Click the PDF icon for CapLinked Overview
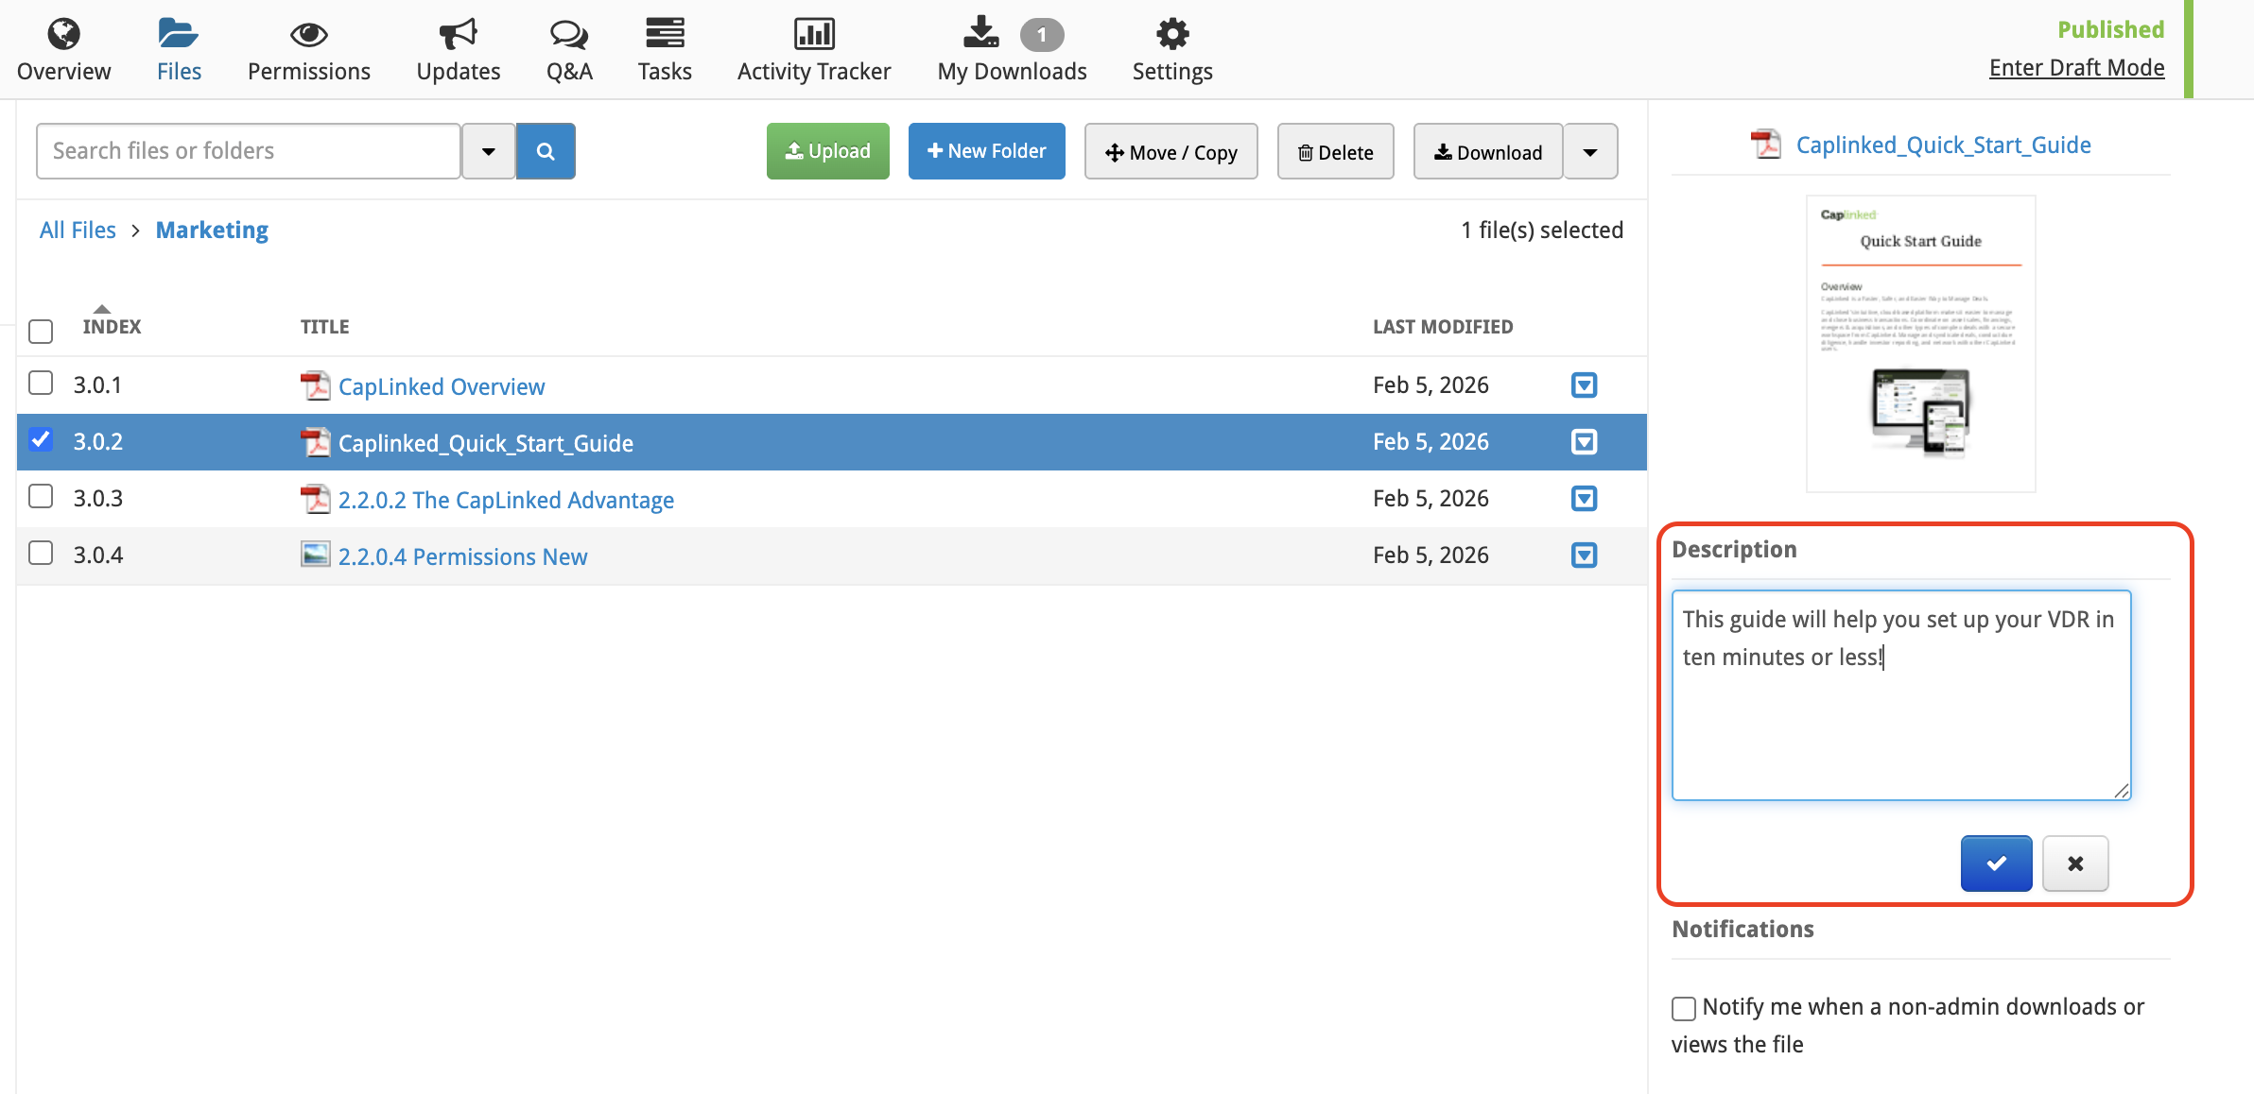 pyautogui.click(x=315, y=385)
